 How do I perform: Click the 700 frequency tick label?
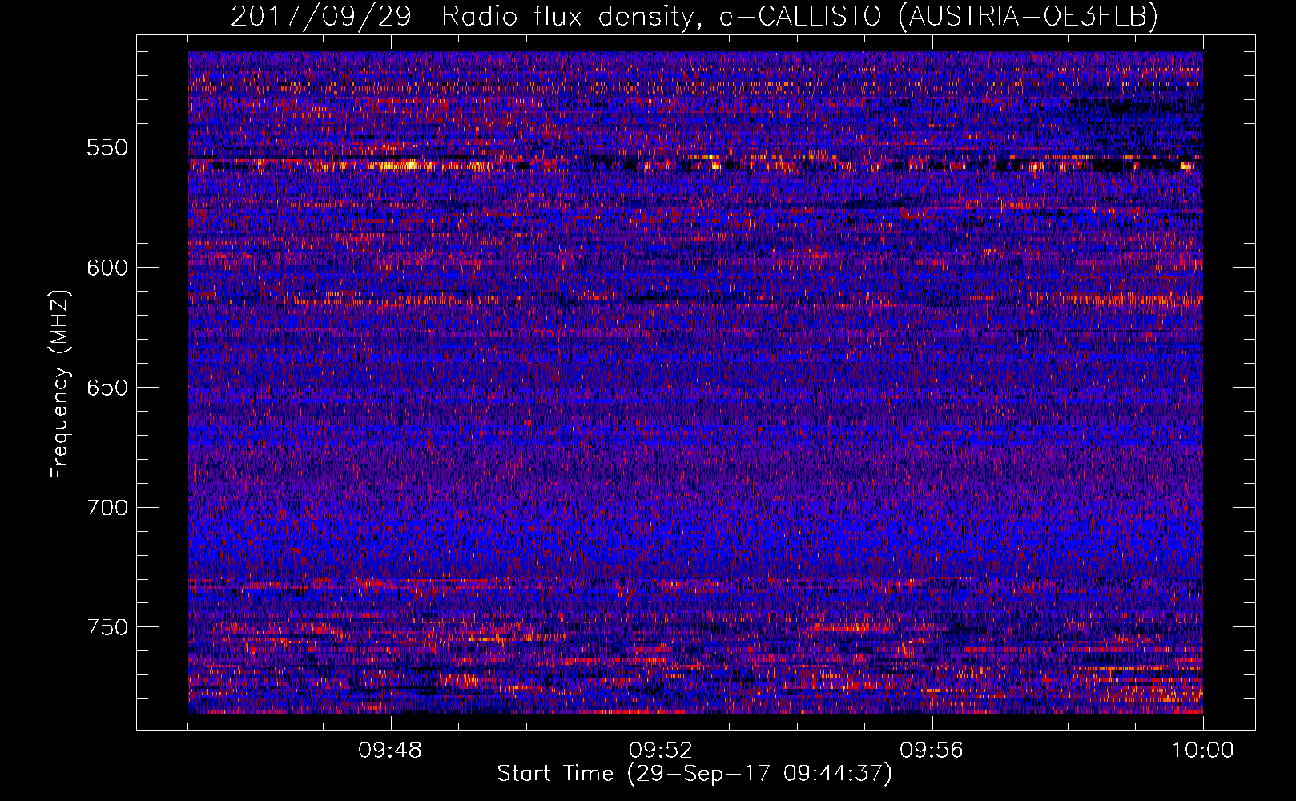click(x=107, y=508)
